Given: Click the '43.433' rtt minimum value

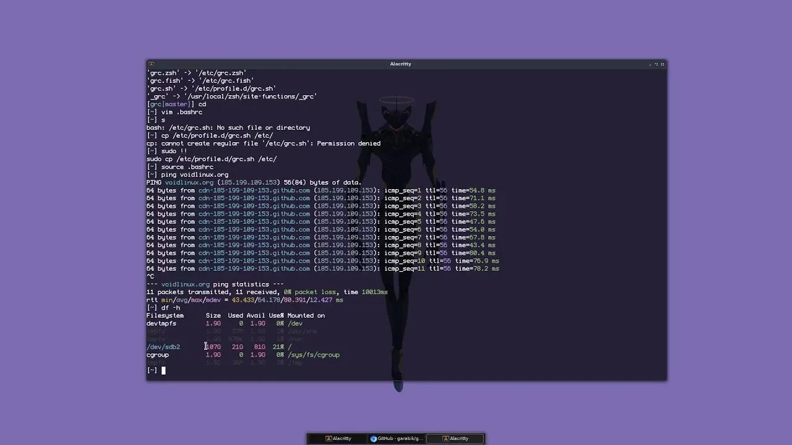Looking at the screenshot, I should [243, 300].
